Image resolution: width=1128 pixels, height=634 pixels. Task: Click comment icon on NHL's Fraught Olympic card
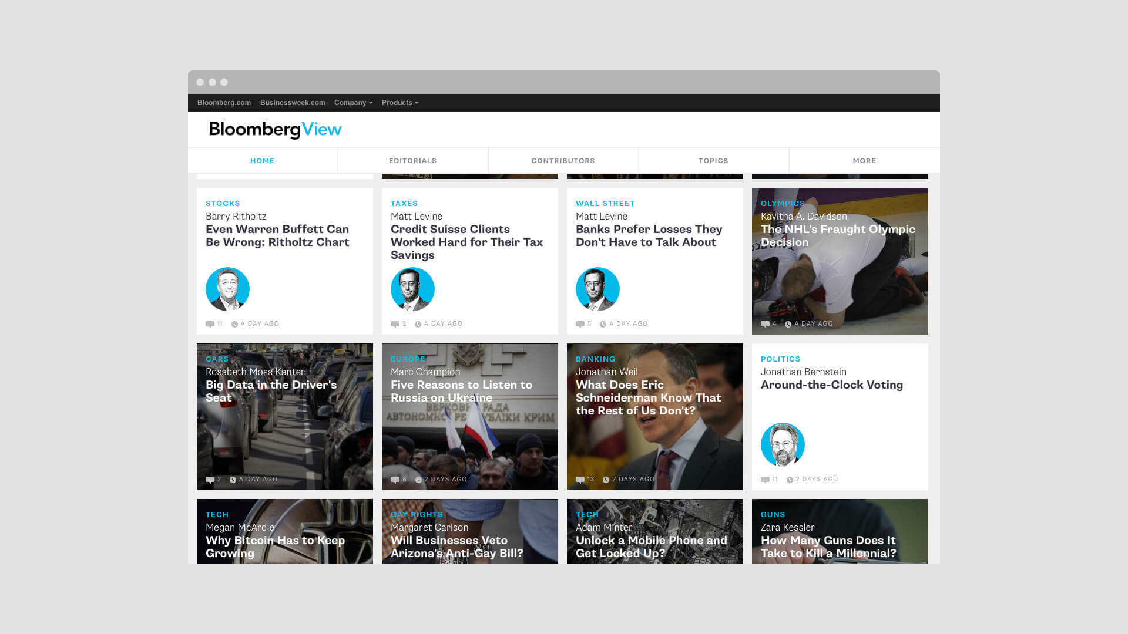[765, 324]
